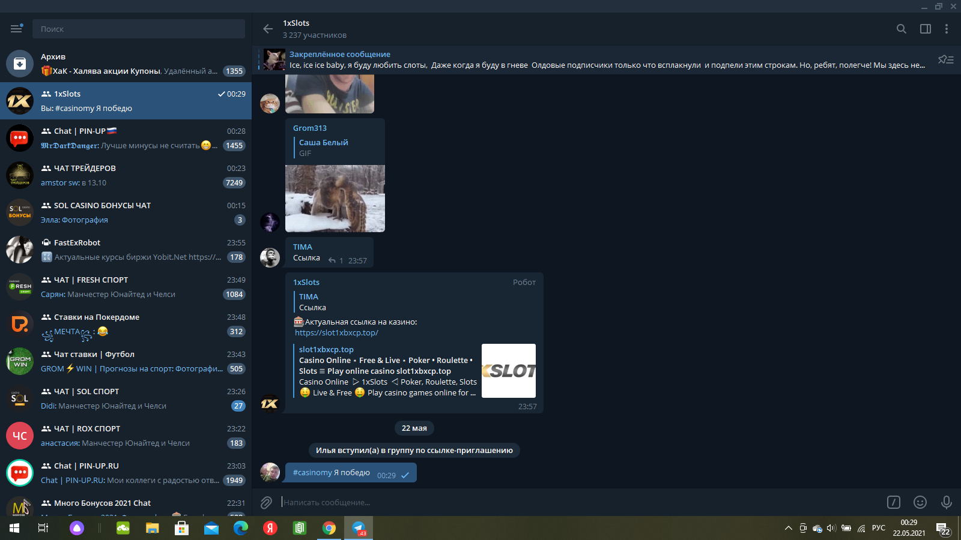Open Много Бонусов 2021 Chat

pos(126,504)
